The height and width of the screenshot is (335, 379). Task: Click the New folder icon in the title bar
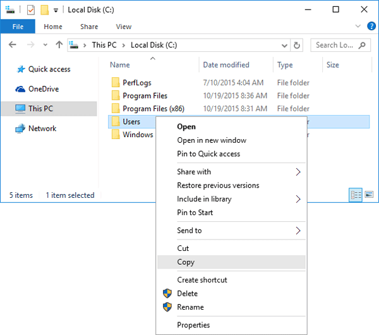click(x=44, y=9)
